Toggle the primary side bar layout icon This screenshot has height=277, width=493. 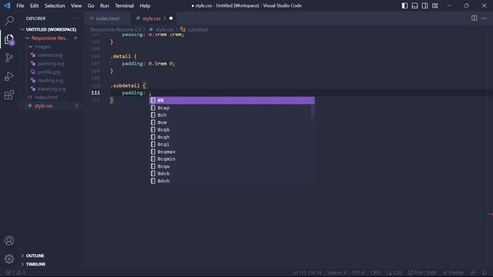click(404, 5)
